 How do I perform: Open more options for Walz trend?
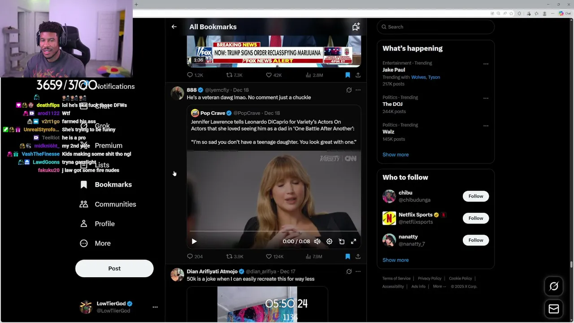(486, 126)
